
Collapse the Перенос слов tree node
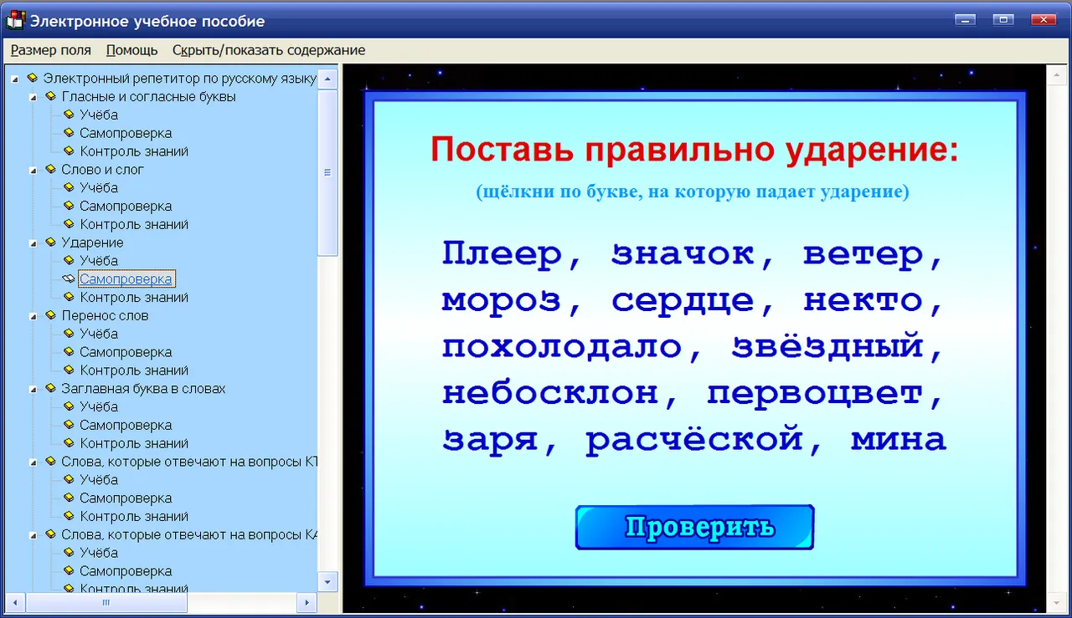tap(33, 317)
